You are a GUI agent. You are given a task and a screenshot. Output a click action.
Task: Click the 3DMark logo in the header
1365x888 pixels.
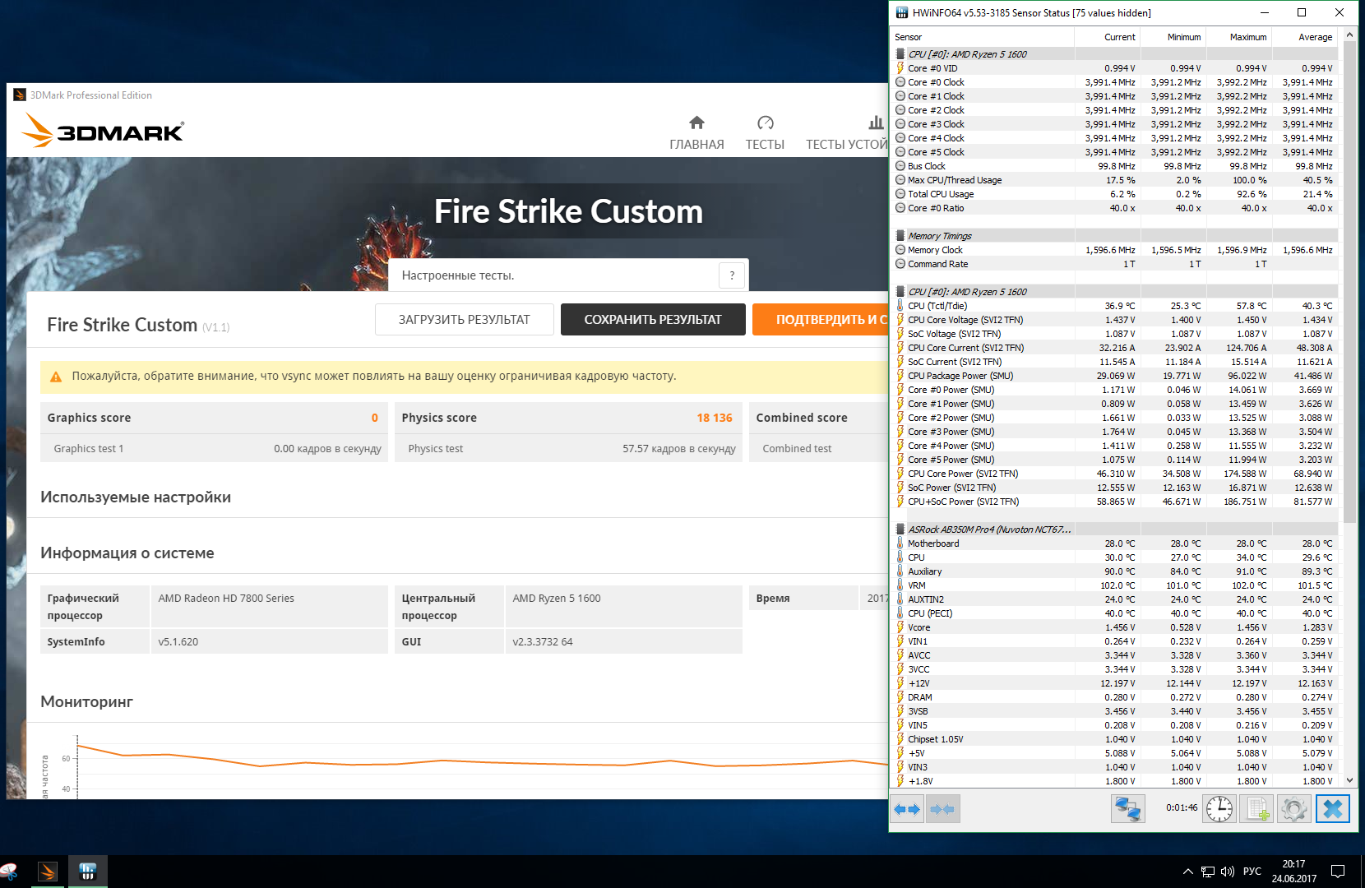(x=103, y=131)
